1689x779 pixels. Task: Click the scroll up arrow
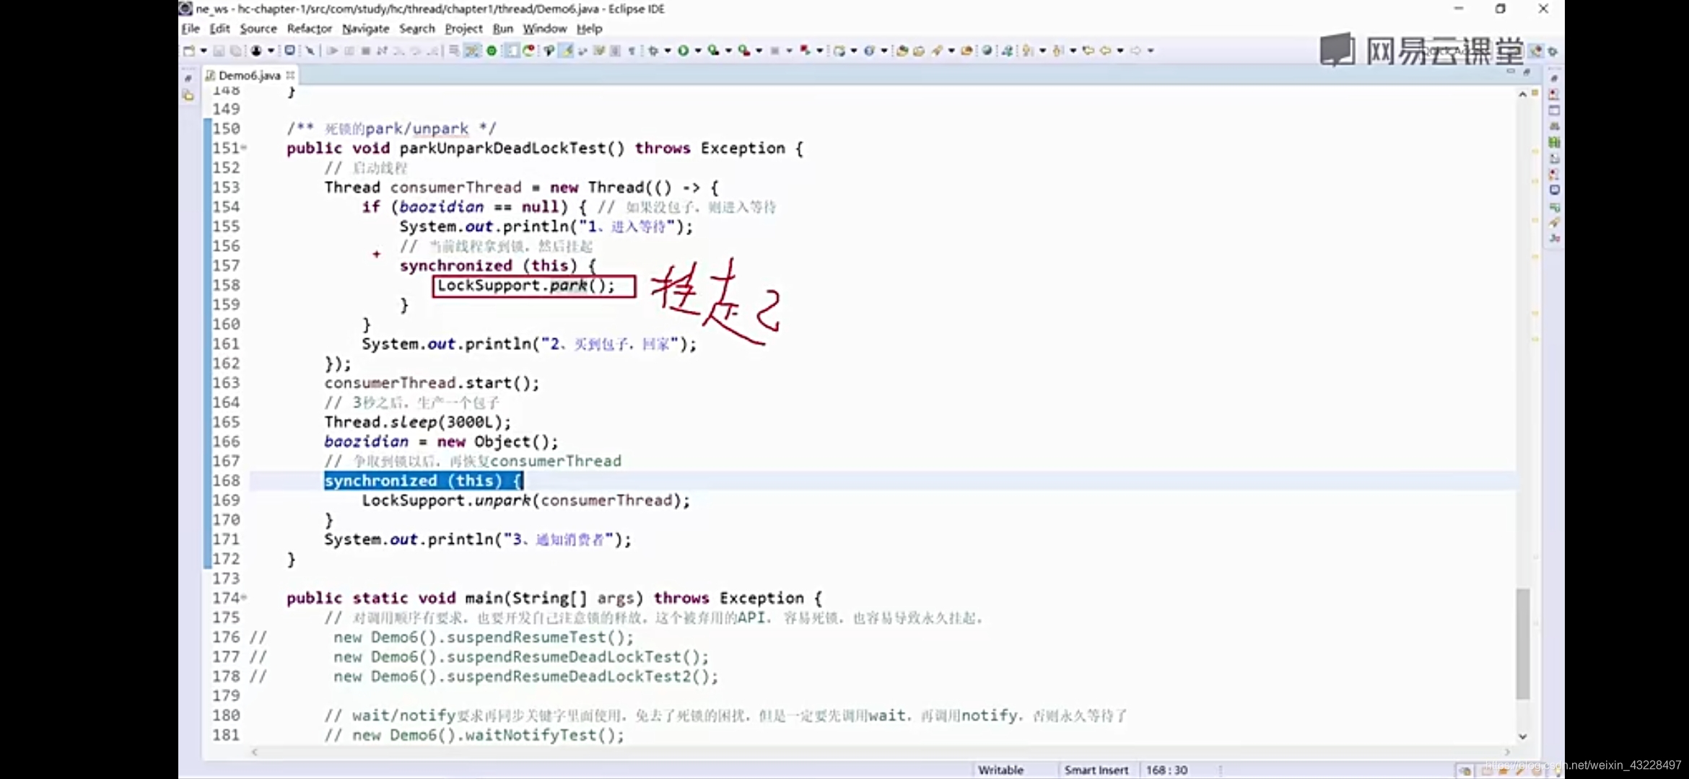tap(1522, 94)
